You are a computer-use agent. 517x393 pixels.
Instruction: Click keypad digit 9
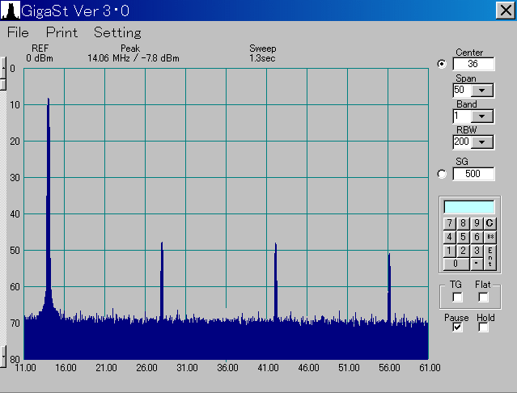click(x=477, y=223)
